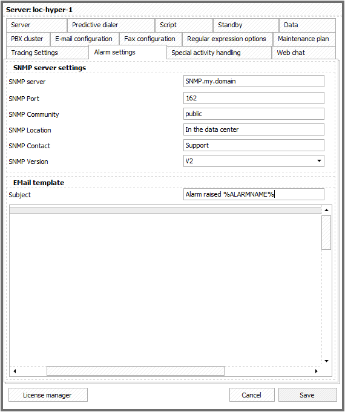Click the SNMP Location field
345x412 pixels.
pyautogui.click(x=254, y=129)
